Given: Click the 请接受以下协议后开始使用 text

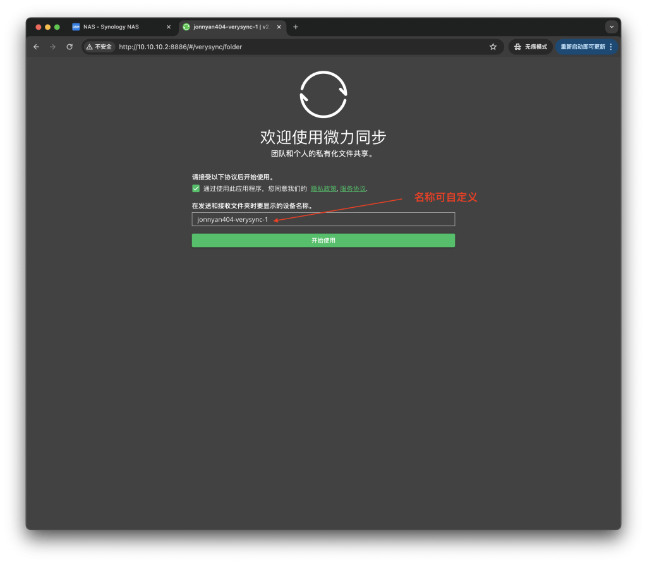Looking at the screenshot, I should pyautogui.click(x=233, y=177).
